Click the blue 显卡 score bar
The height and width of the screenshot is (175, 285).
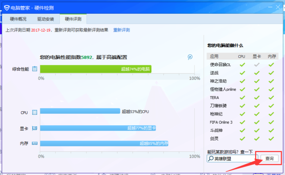tap(98, 128)
